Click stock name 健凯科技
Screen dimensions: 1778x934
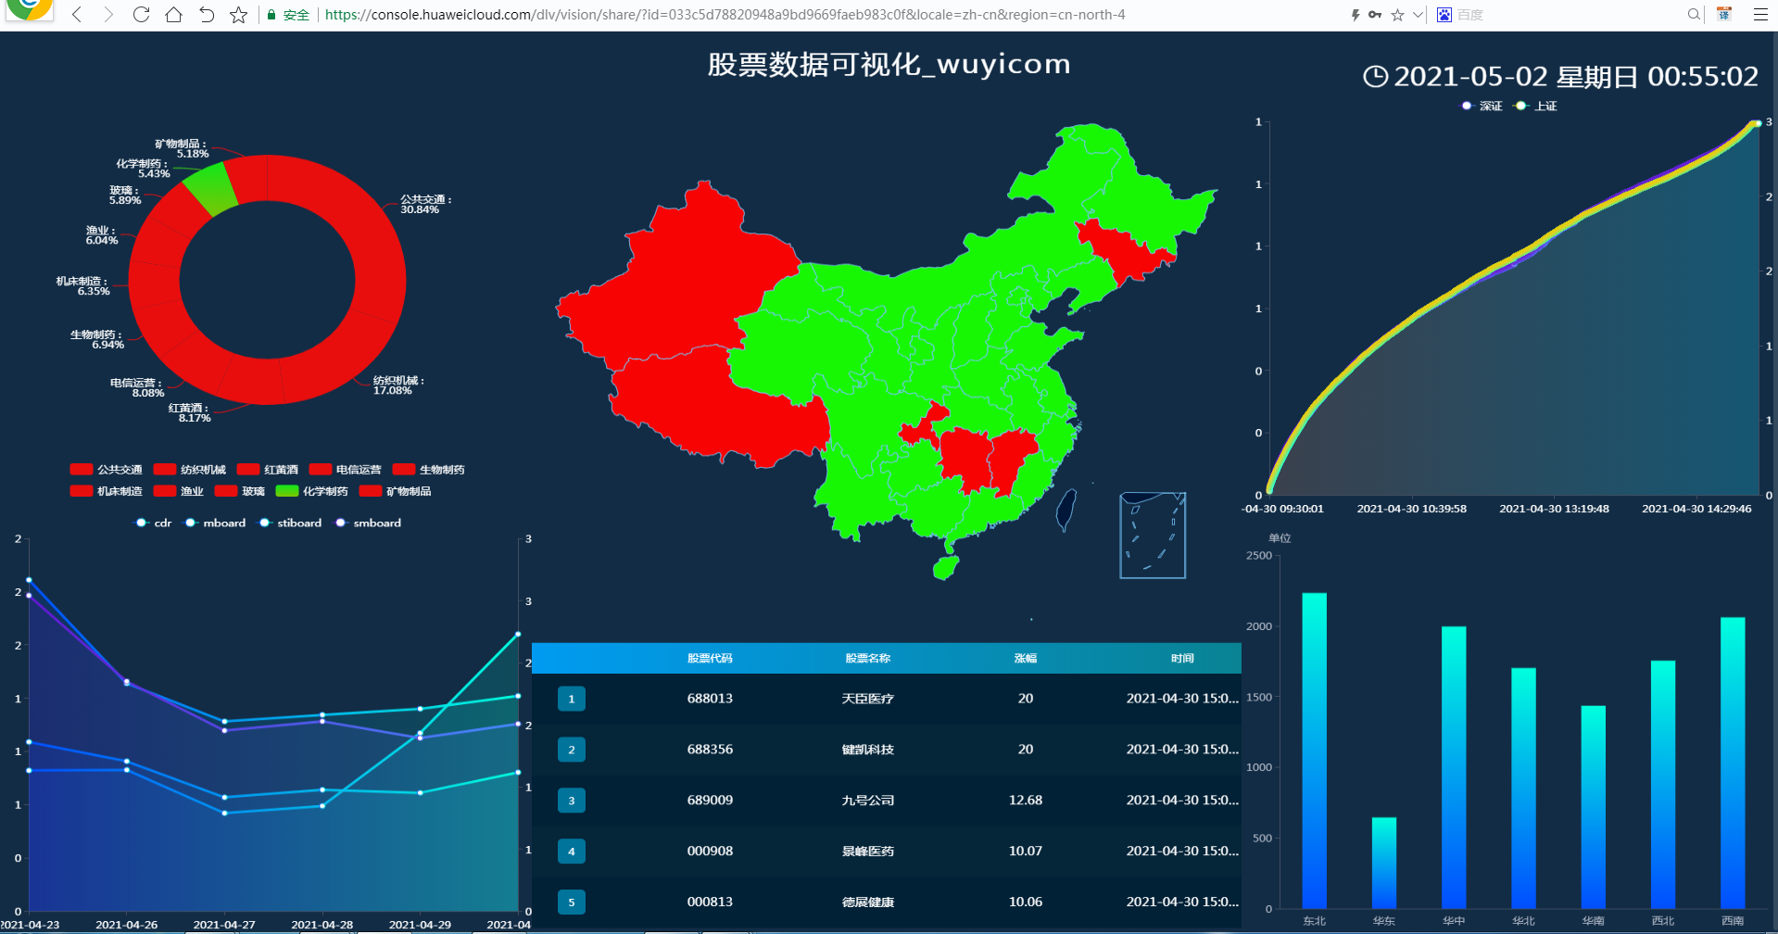coord(868,750)
